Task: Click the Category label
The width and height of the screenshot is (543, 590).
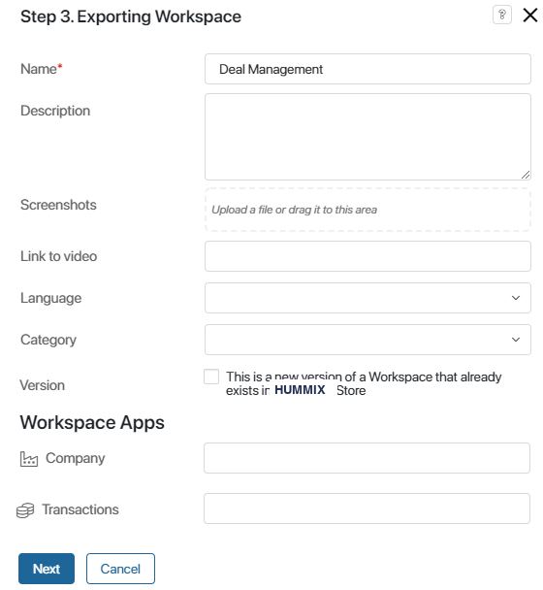Action: click(48, 340)
